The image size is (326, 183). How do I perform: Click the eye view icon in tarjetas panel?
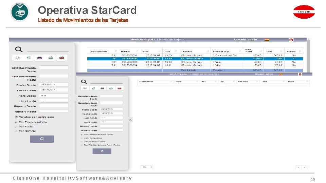point(17,58)
